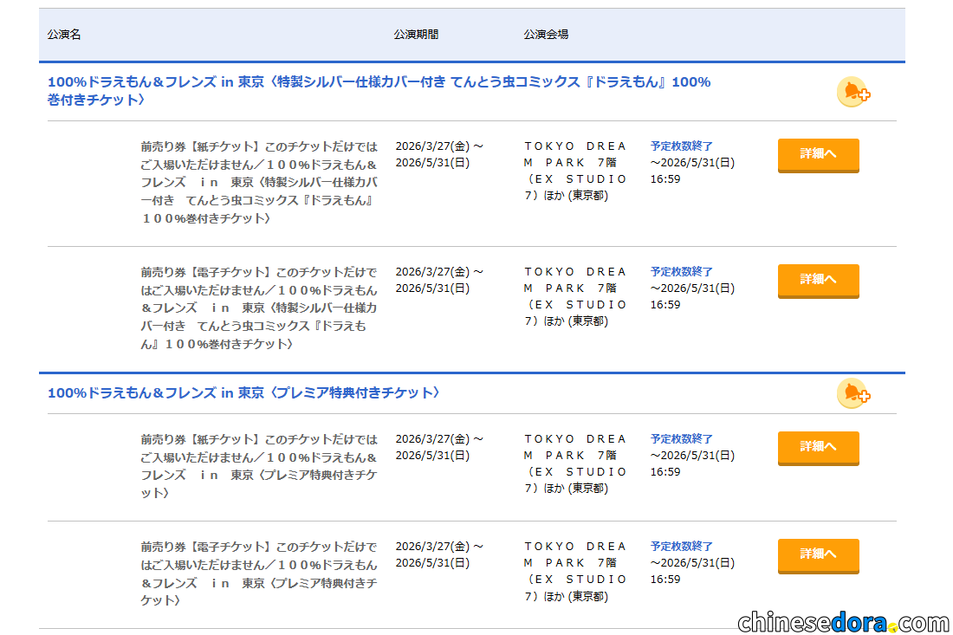Click the 公演名 column header

64,35
